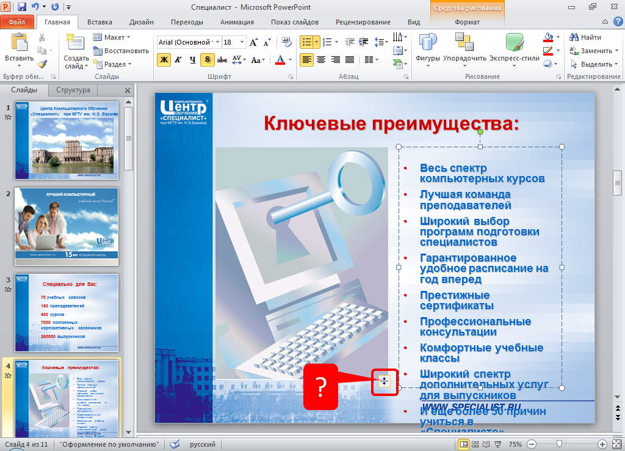Toggle text shadow (S) formatting

tap(208, 59)
